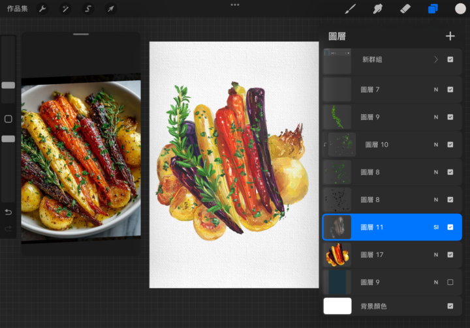This screenshot has height=328, width=470.
Task: Toggle visibility checkbox of 圖層 17
Action: pyautogui.click(x=450, y=255)
